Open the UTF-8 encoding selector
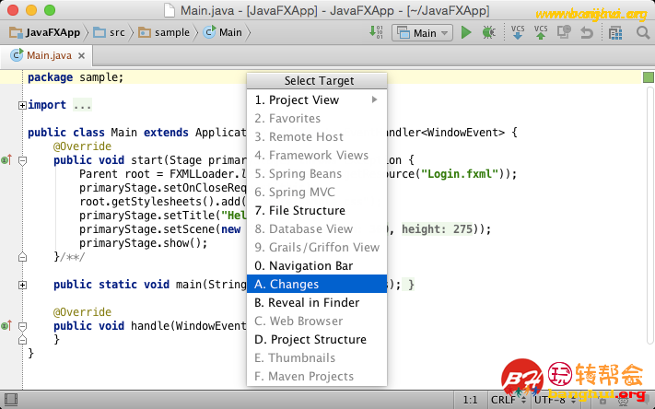This screenshot has width=655, height=409. [555, 400]
